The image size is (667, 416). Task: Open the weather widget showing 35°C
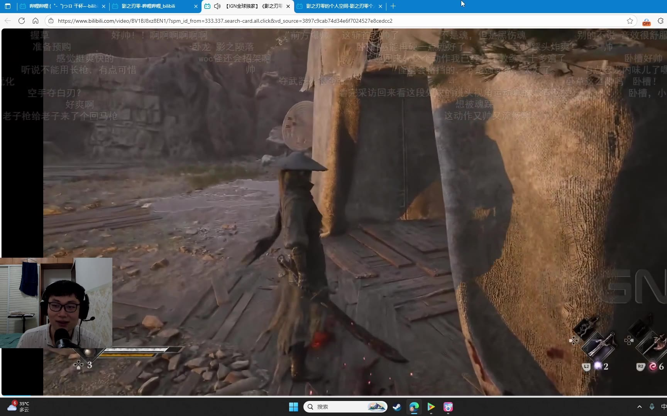[x=18, y=406]
